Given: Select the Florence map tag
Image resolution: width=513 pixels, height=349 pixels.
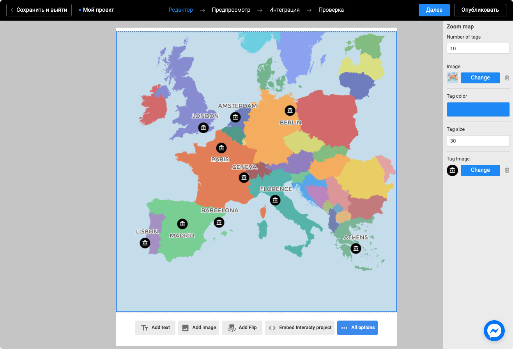Looking at the screenshot, I should (x=275, y=200).
